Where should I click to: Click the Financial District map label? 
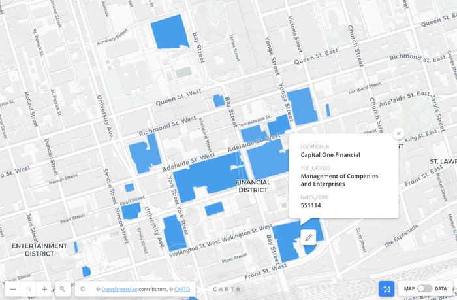[253, 186]
